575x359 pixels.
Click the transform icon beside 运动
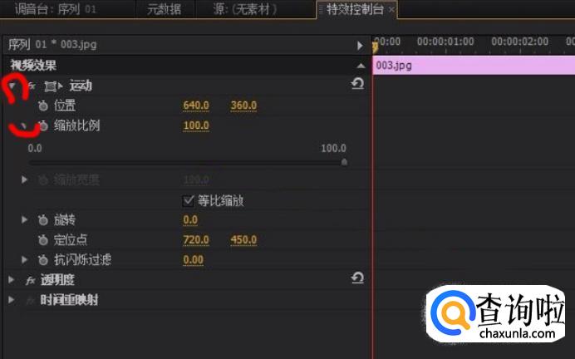(x=52, y=86)
